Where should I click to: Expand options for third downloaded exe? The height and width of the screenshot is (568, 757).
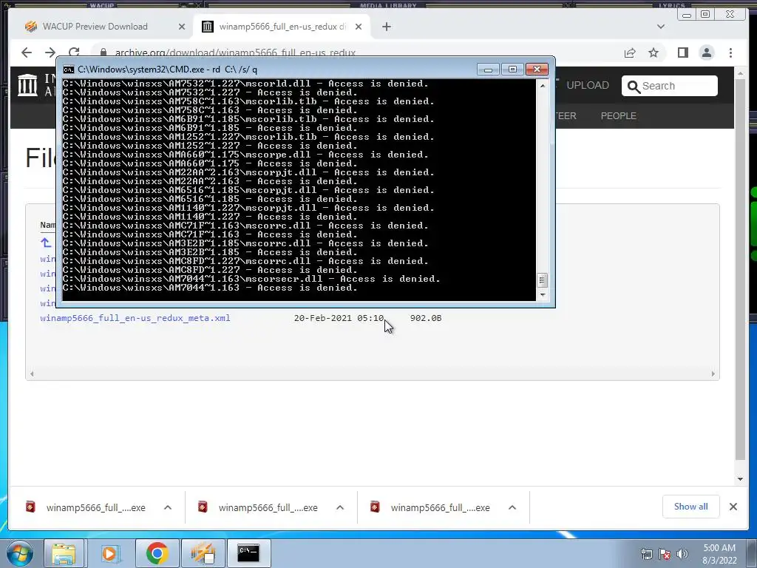(x=512, y=507)
